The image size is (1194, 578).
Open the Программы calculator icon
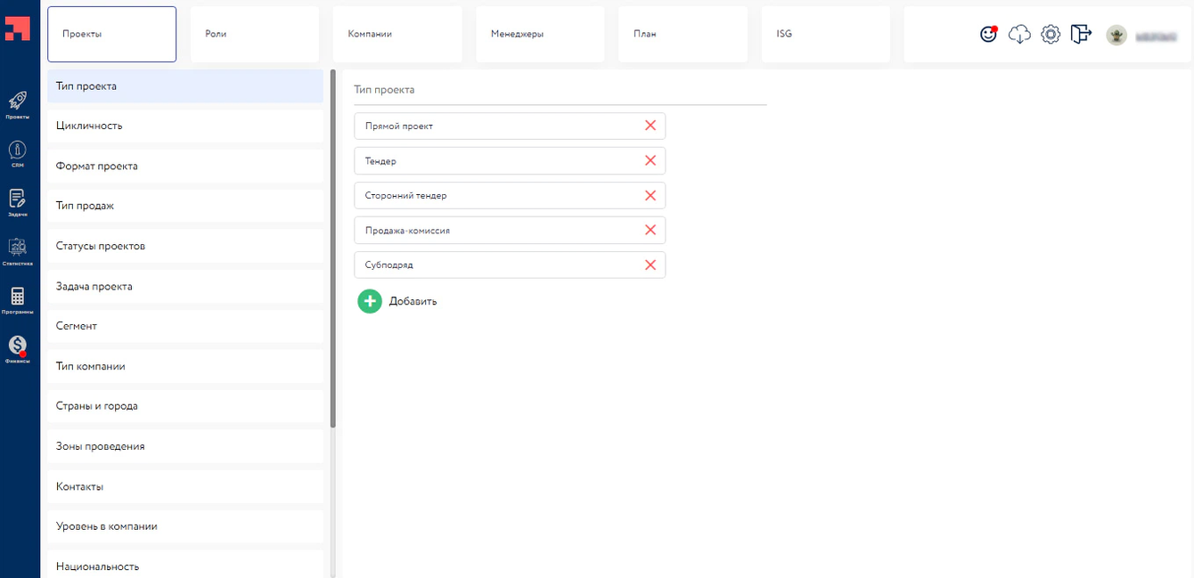pyautogui.click(x=17, y=297)
